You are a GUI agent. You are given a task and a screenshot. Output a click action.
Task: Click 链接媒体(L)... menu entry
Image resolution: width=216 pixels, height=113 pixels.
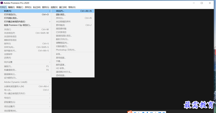[x=26, y=74]
